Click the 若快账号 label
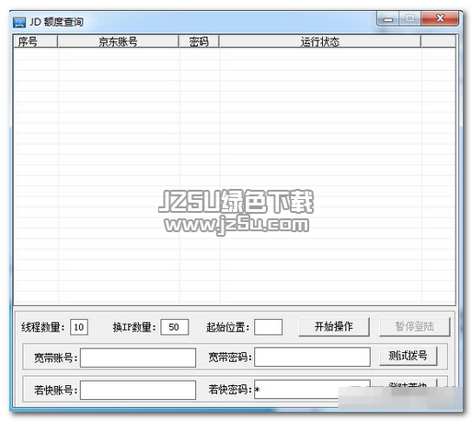473x422 pixels. 56,391
